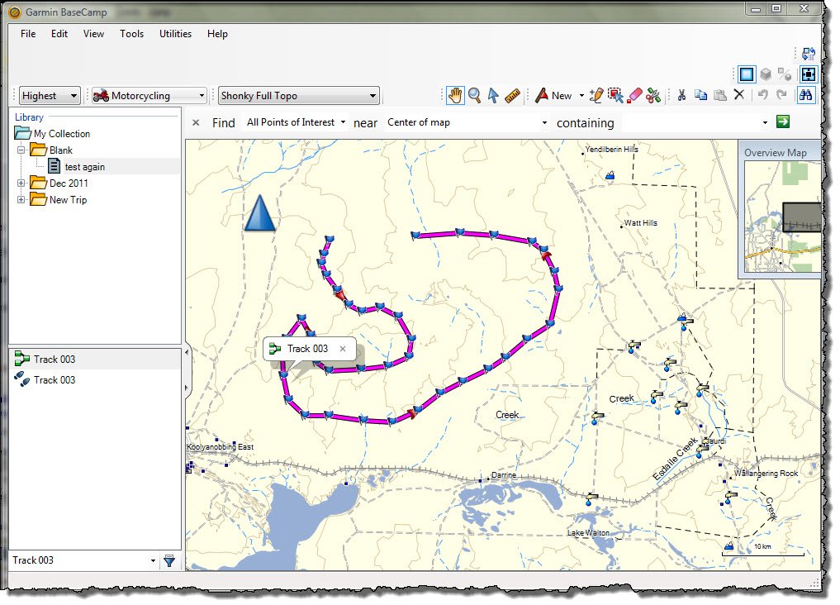Image resolution: width=840 pixels, height=605 pixels.
Task: Click the Cut icon
Action: click(x=681, y=95)
